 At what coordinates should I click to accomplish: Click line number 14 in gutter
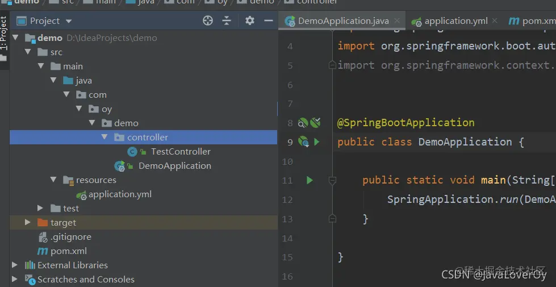click(288, 238)
